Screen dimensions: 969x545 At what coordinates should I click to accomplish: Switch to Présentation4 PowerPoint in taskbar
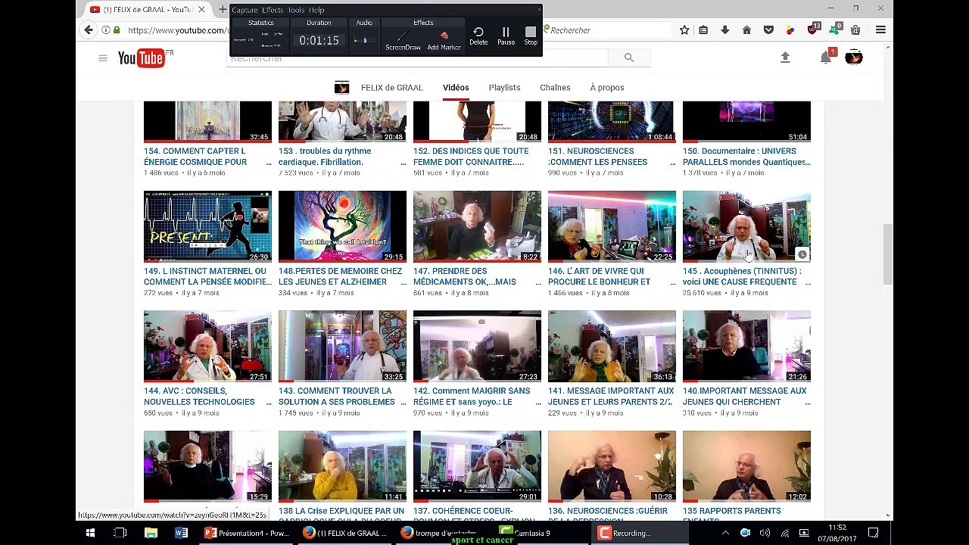(x=246, y=533)
